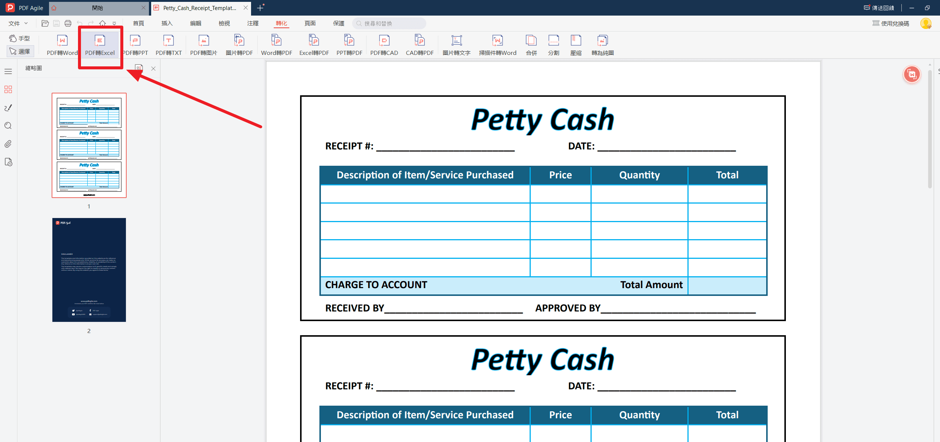Image resolution: width=940 pixels, height=442 pixels.
Task: Switch to the 注釋 tab
Action: pyautogui.click(x=253, y=23)
